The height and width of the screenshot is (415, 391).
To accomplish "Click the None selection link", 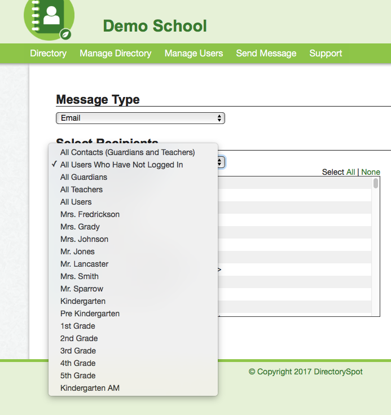I will click(371, 172).
